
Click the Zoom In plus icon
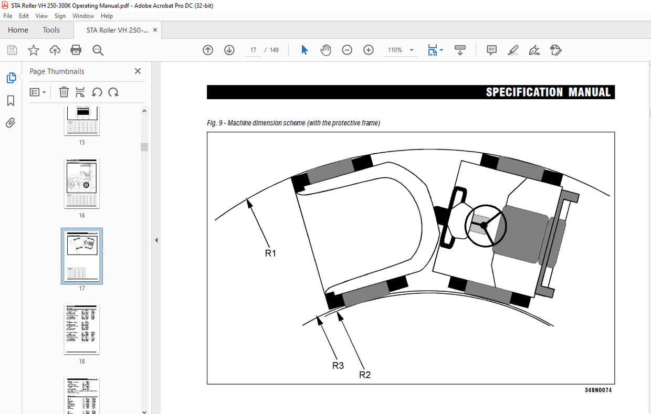click(369, 50)
